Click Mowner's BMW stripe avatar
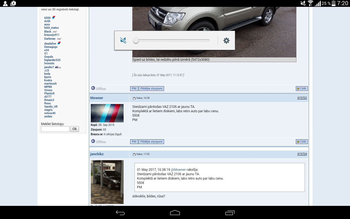Viewport: 350px width, 219px height. click(107, 113)
